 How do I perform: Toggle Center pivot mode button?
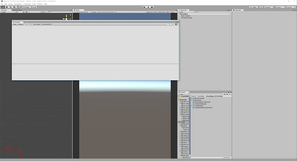[26, 7]
